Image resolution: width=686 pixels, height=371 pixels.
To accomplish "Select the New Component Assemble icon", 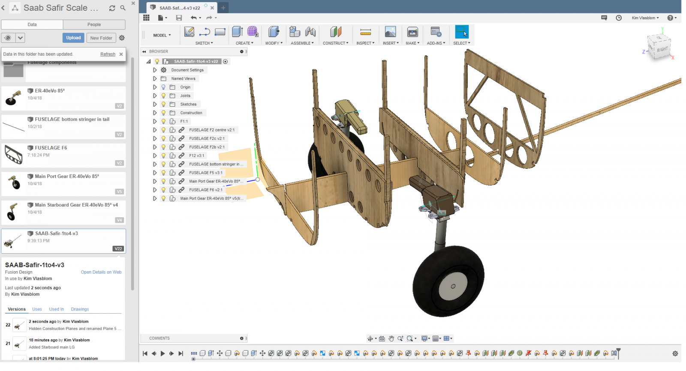I will pos(295,32).
